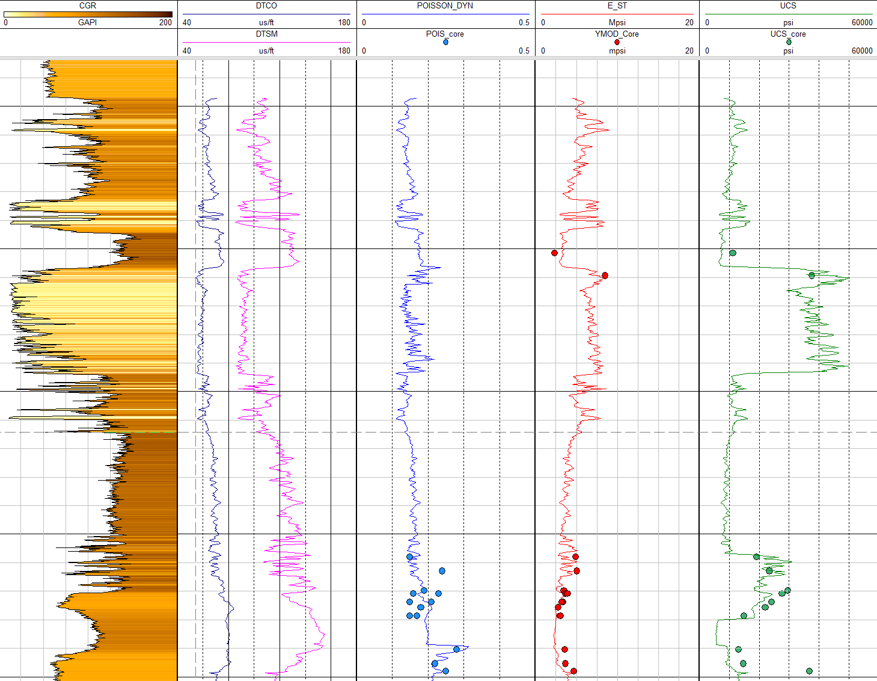877x681 pixels.
Task: Click the E_ST curve header label
Action: coord(617,5)
